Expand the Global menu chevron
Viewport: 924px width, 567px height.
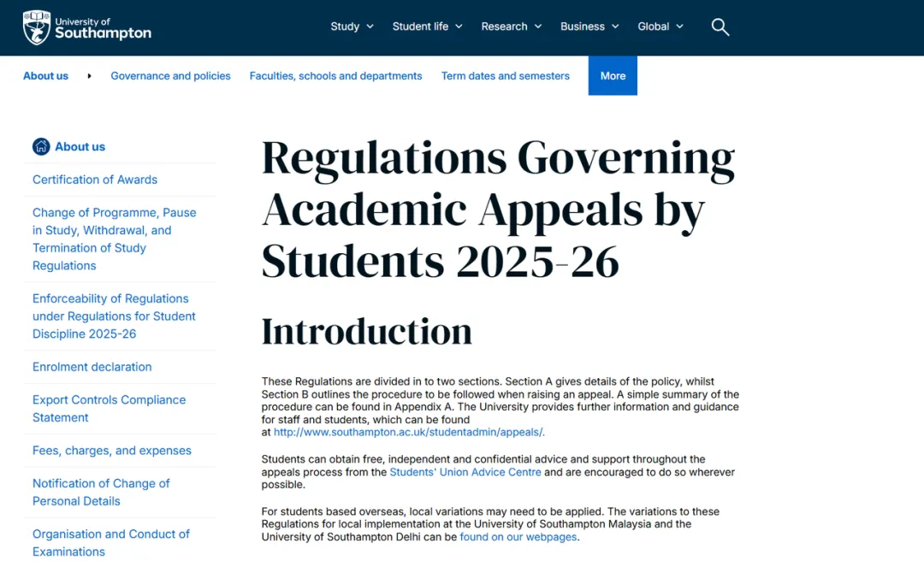point(679,27)
